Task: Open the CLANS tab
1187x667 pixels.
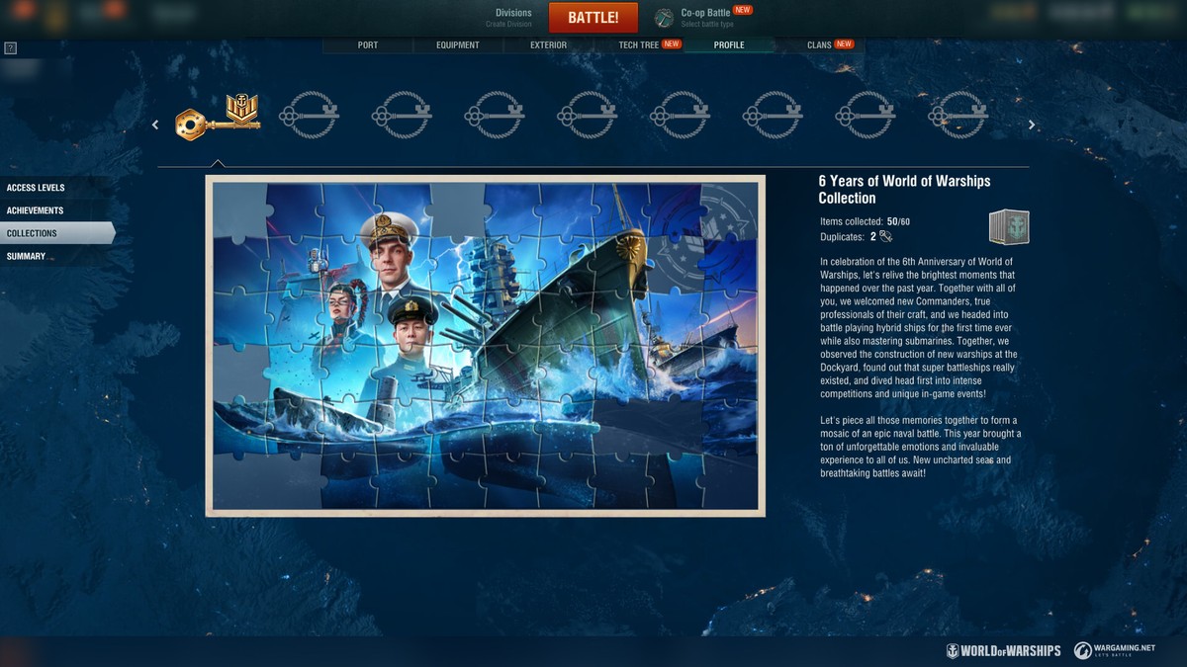Action: pyautogui.click(x=820, y=44)
